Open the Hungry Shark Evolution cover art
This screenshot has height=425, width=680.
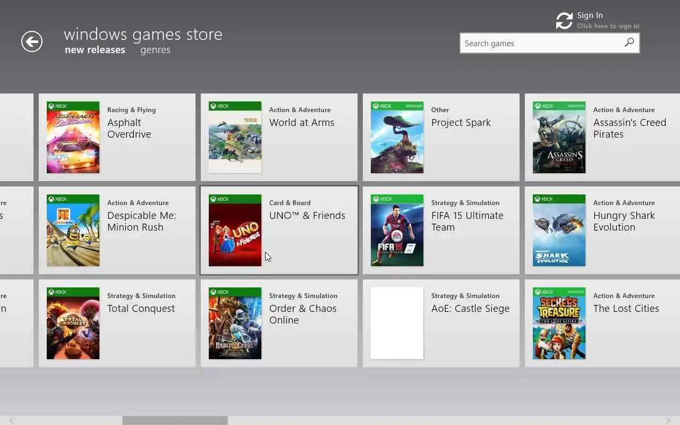point(559,230)
